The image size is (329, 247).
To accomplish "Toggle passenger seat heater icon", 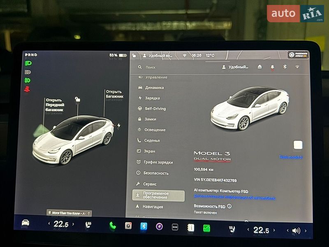I will click(232, 229).
